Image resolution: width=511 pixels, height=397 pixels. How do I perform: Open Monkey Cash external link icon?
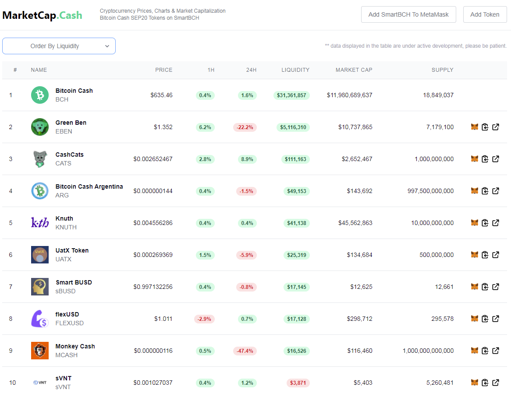pos(496,351)
